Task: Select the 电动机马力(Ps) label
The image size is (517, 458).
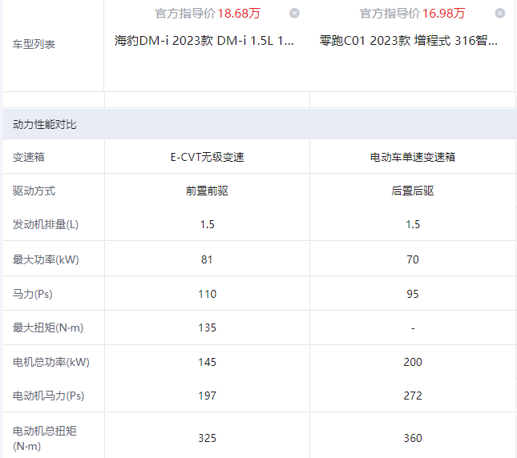Action: (48, 396)
